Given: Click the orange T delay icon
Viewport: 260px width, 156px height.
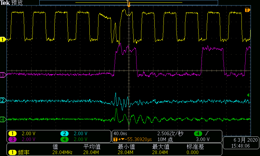Looking at the screenshot, I should (115, 139).
